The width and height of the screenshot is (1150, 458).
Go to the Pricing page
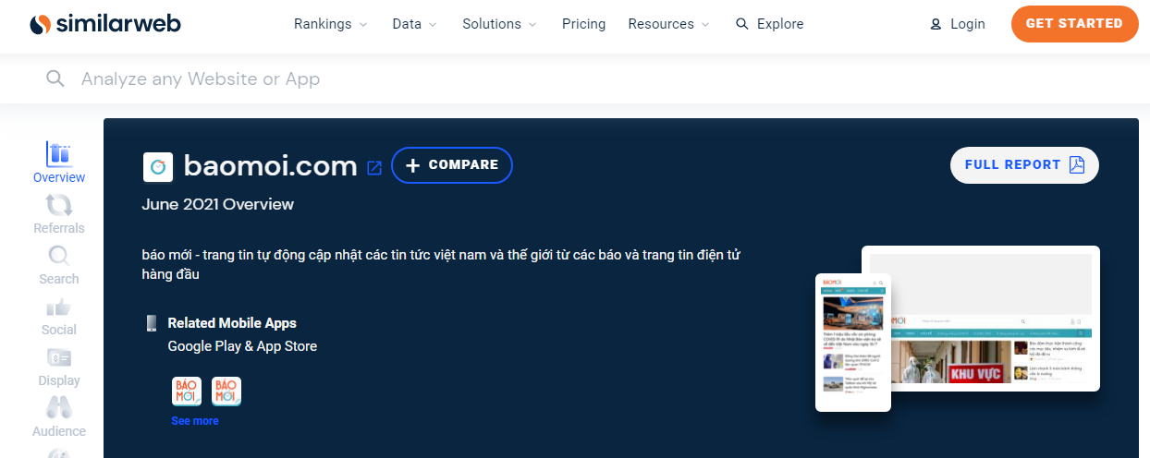(584, 24)
